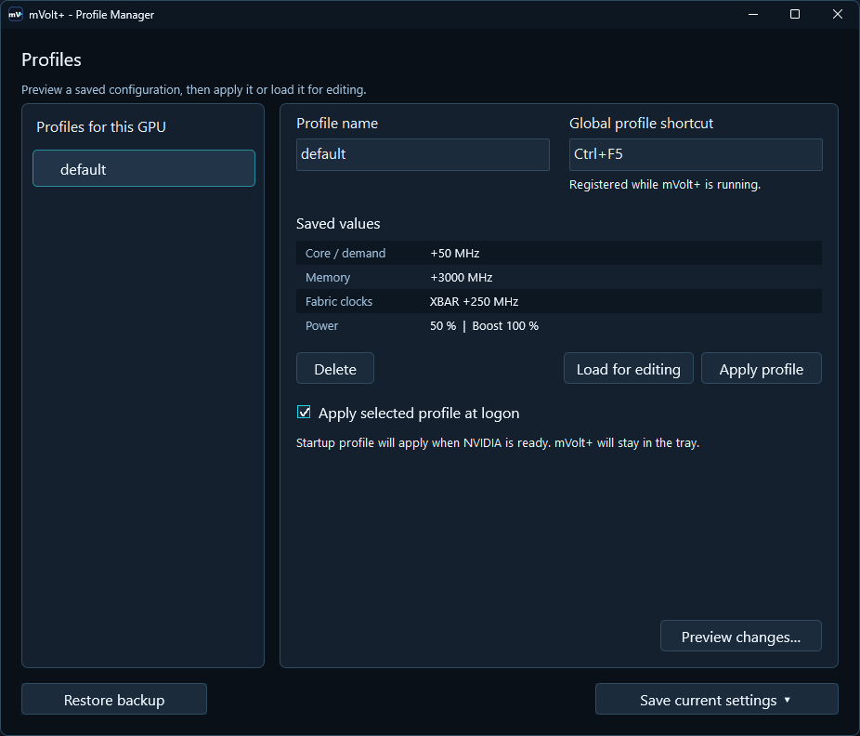Screen dimensions: 860x736
Task: Click the Global profile shortcut field
Action: [x=696, y=154]
